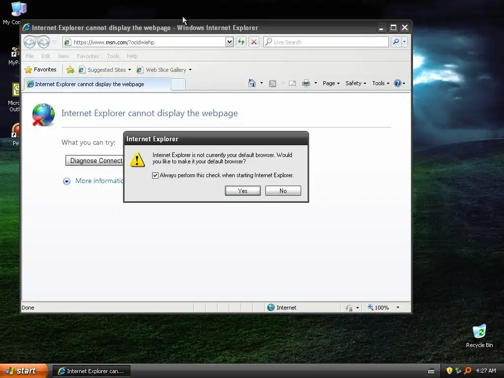Click the Internet zone globe in status bar
Screen dimensions: 504x378
click(271, 307)
